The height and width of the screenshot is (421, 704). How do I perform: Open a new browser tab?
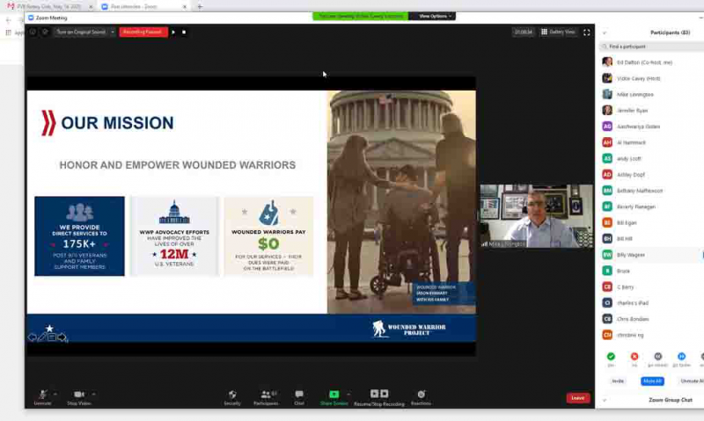click(200, 7)
